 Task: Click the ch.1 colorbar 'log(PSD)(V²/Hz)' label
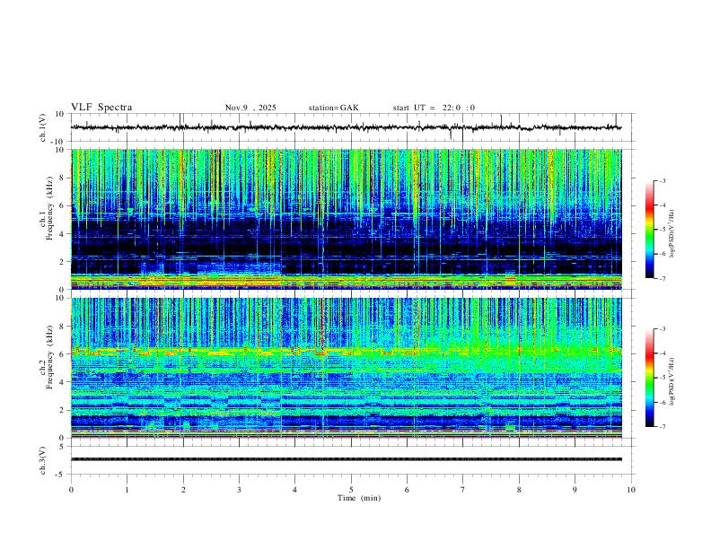coord(672,234)
